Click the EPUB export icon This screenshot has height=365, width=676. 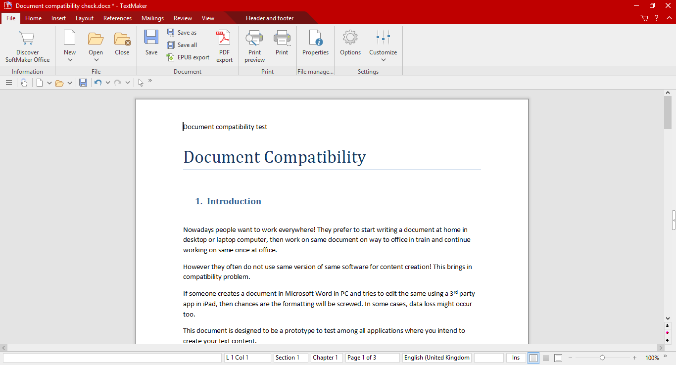[171, 57]
